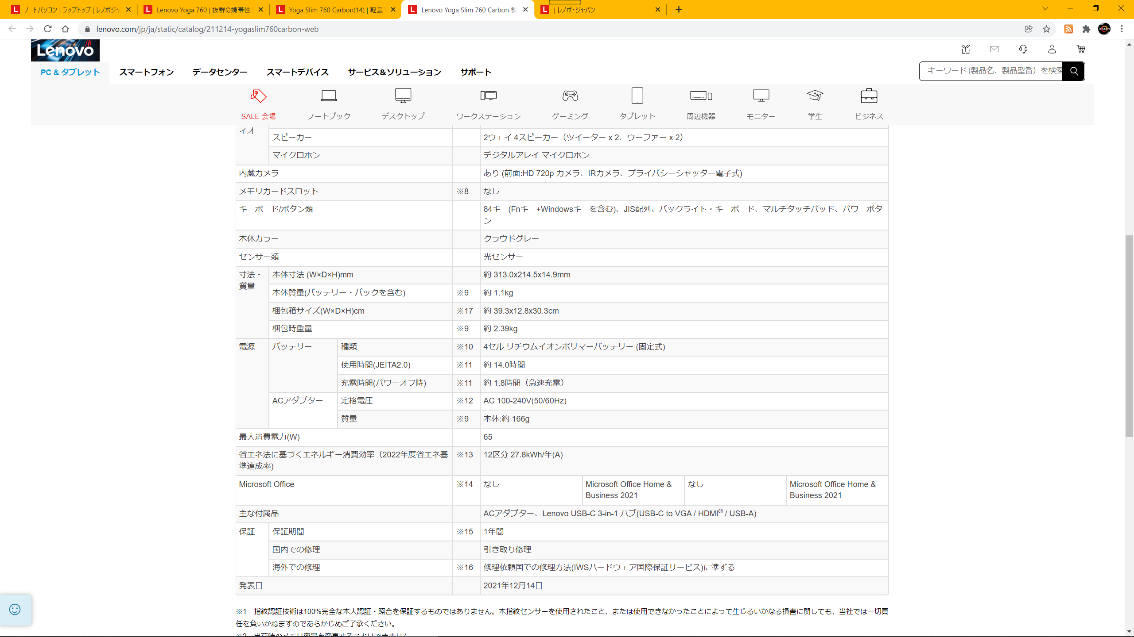Image resolution: width=1134 pixels, height=637 pixels.
Task: Bookmark this page with star icon
Action: pos(1046,29)
